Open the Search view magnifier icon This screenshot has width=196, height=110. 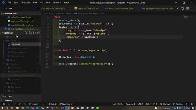9,104
